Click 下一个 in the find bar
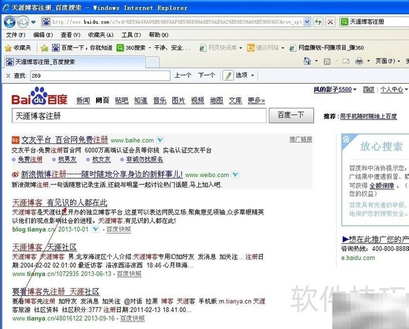This screenshot has height=329, width=409. click(207, 75)
